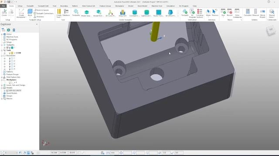The image size is (279, 156).
Task: Open the tool Database
Action: click(66, 13)
